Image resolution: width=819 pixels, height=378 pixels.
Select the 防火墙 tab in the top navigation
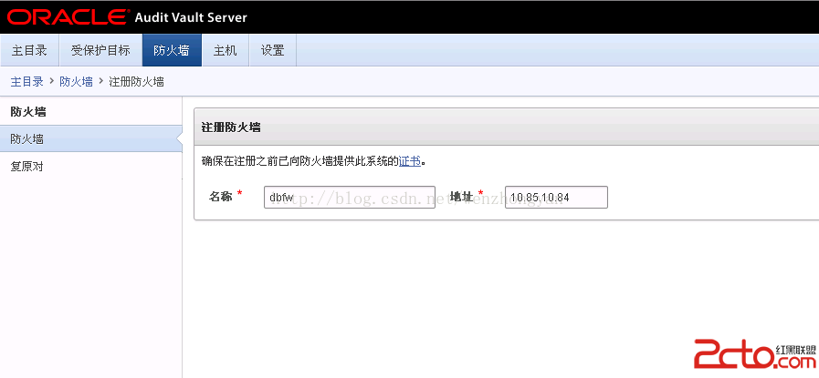172,51
